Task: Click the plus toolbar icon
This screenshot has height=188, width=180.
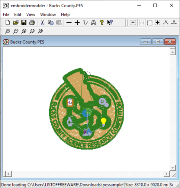Action: click(77, 22)
